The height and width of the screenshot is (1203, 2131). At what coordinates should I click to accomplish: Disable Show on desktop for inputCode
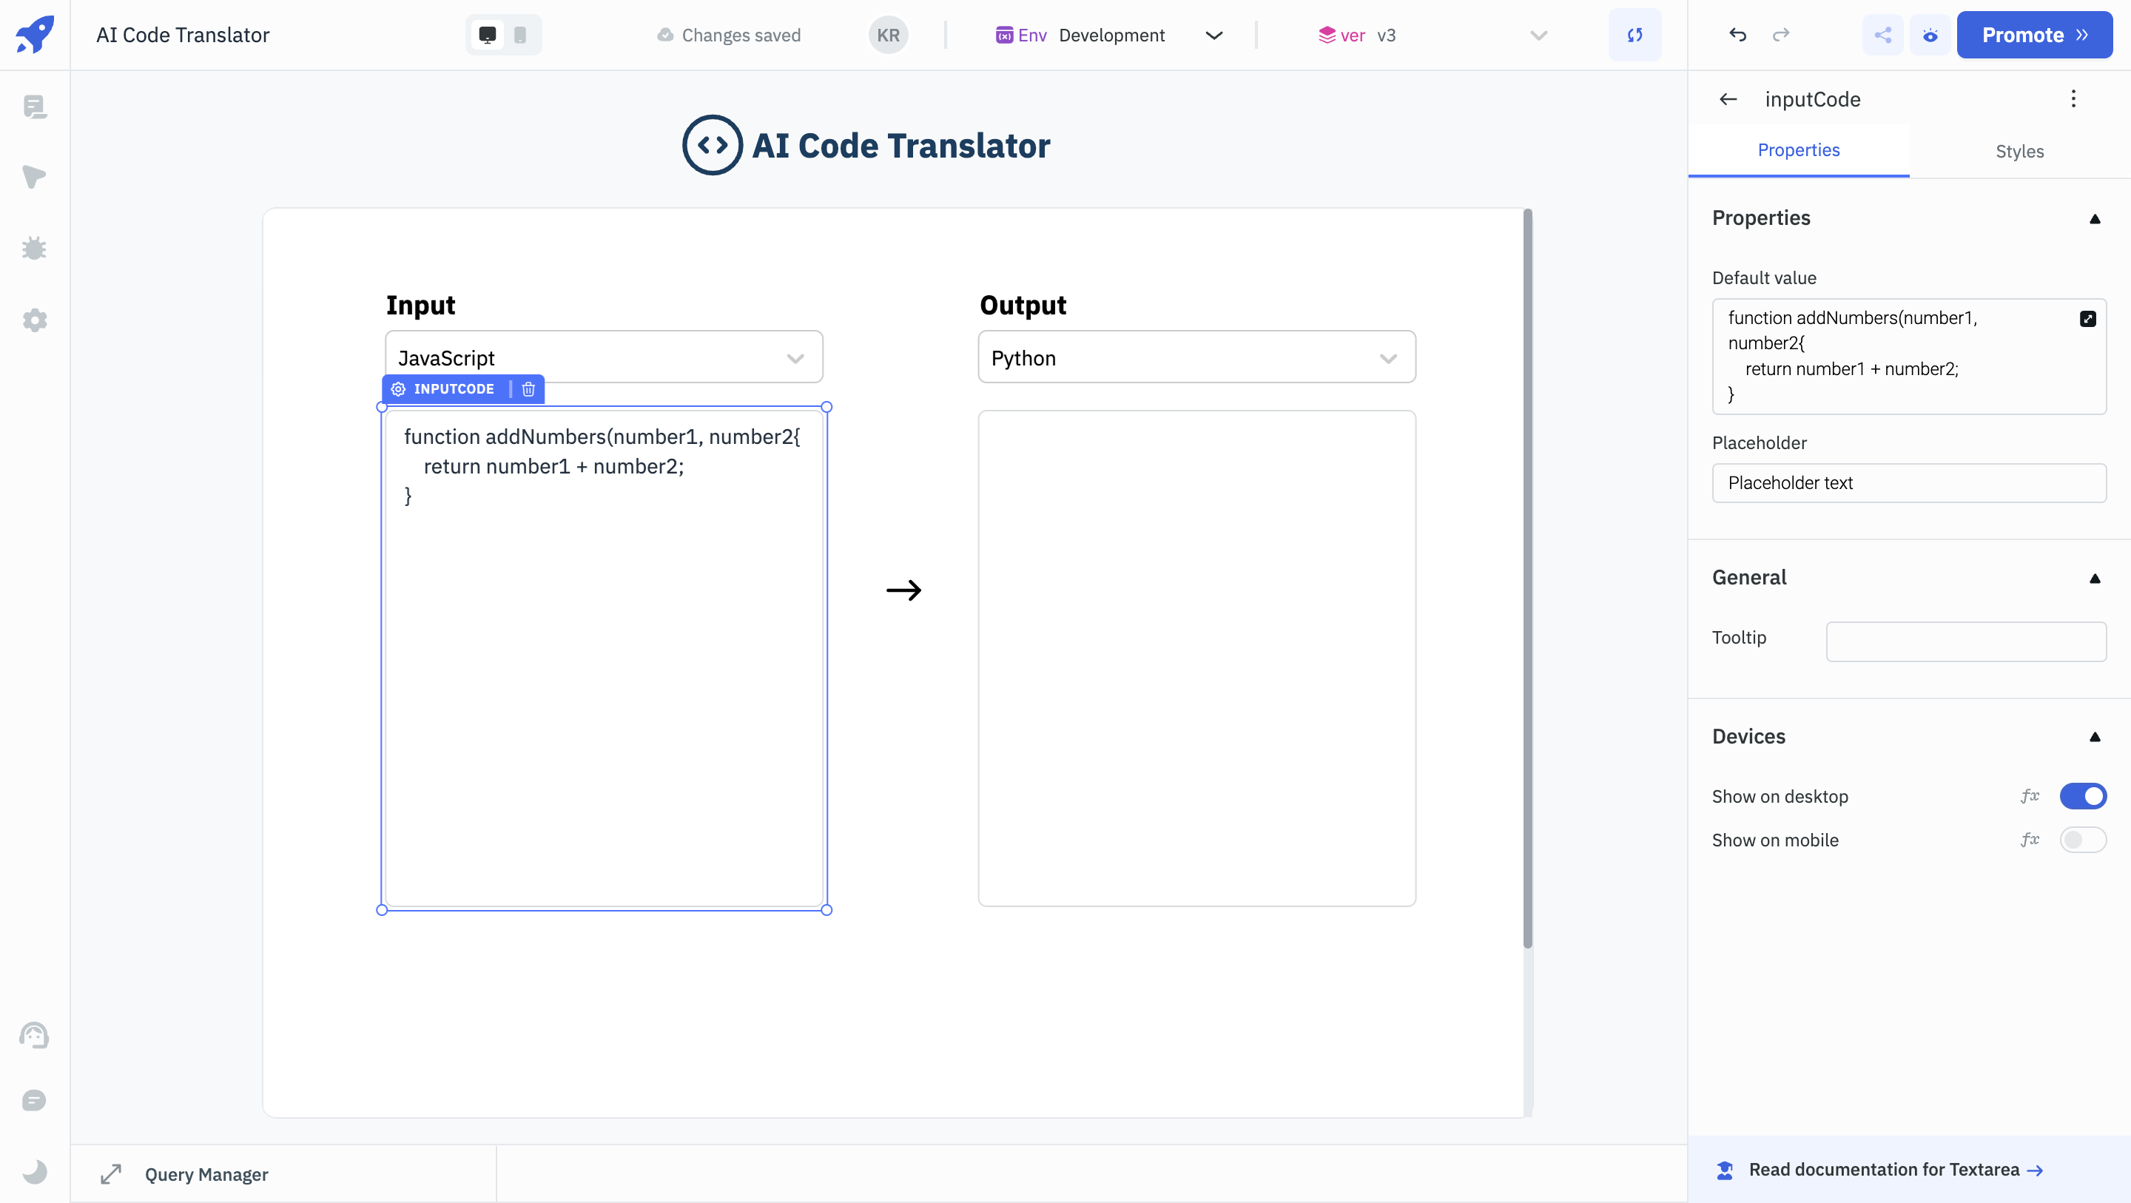click(2083, 796)
